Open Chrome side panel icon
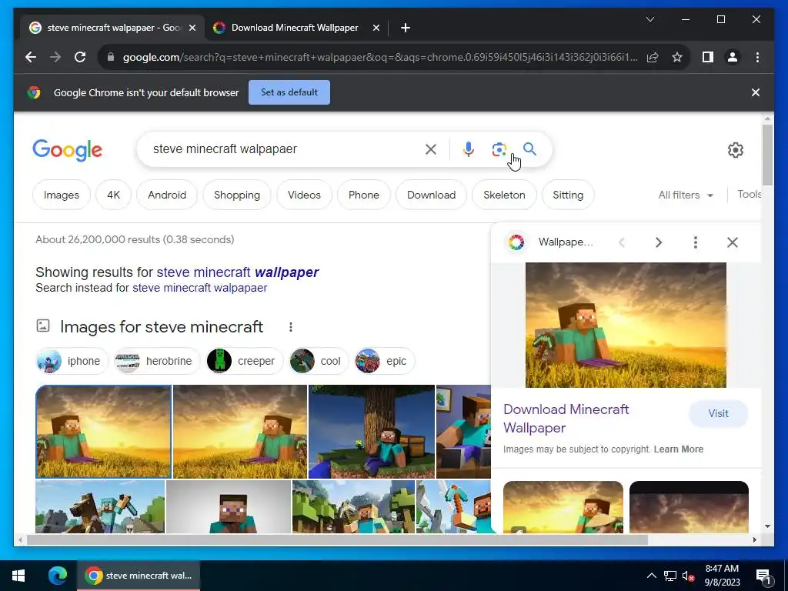The height and width of the screenshot is (591, 788). [708, 57]
